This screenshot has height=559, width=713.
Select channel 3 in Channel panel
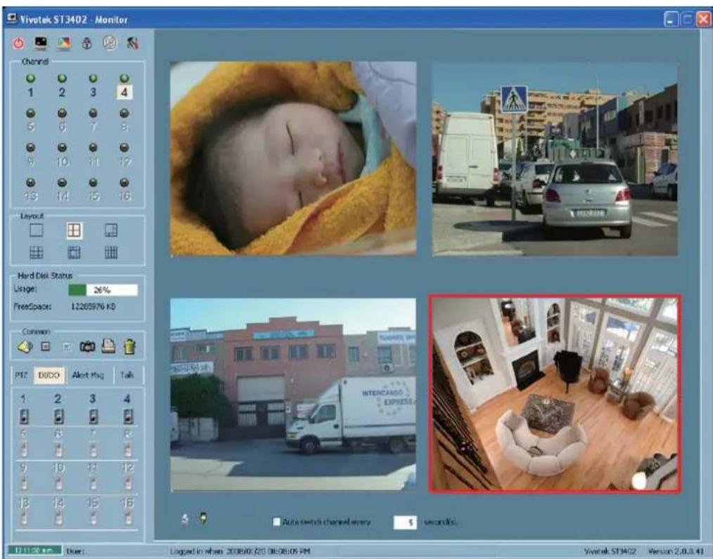[93, 86]
